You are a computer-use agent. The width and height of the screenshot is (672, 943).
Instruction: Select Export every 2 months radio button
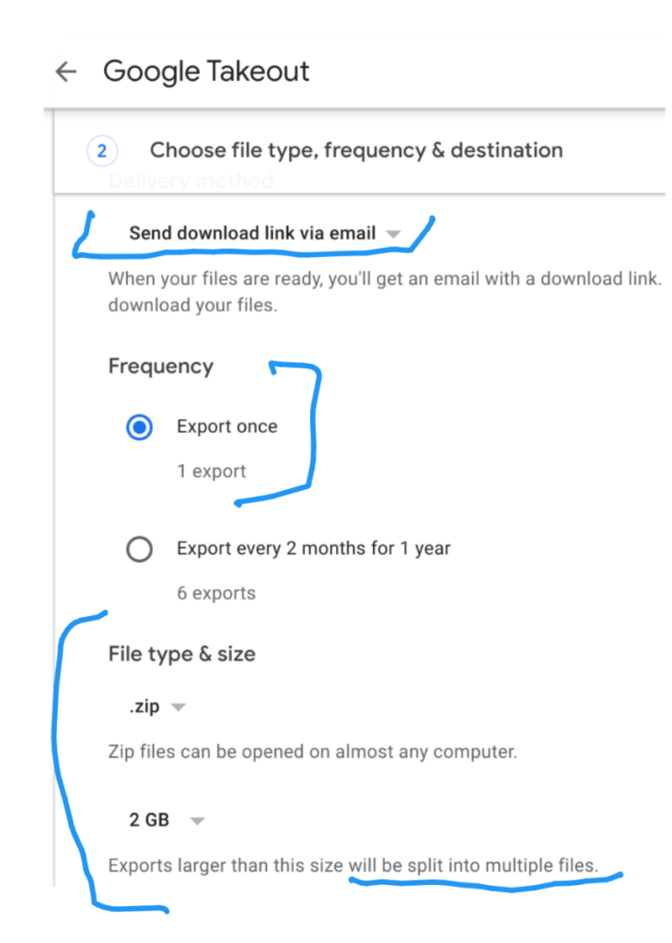point(139,549)
